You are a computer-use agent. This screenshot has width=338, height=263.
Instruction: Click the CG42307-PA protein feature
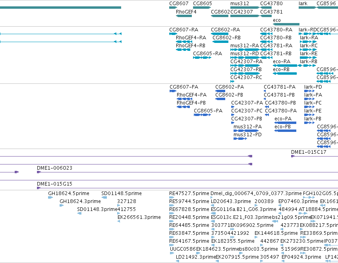(x=233, y=107)
